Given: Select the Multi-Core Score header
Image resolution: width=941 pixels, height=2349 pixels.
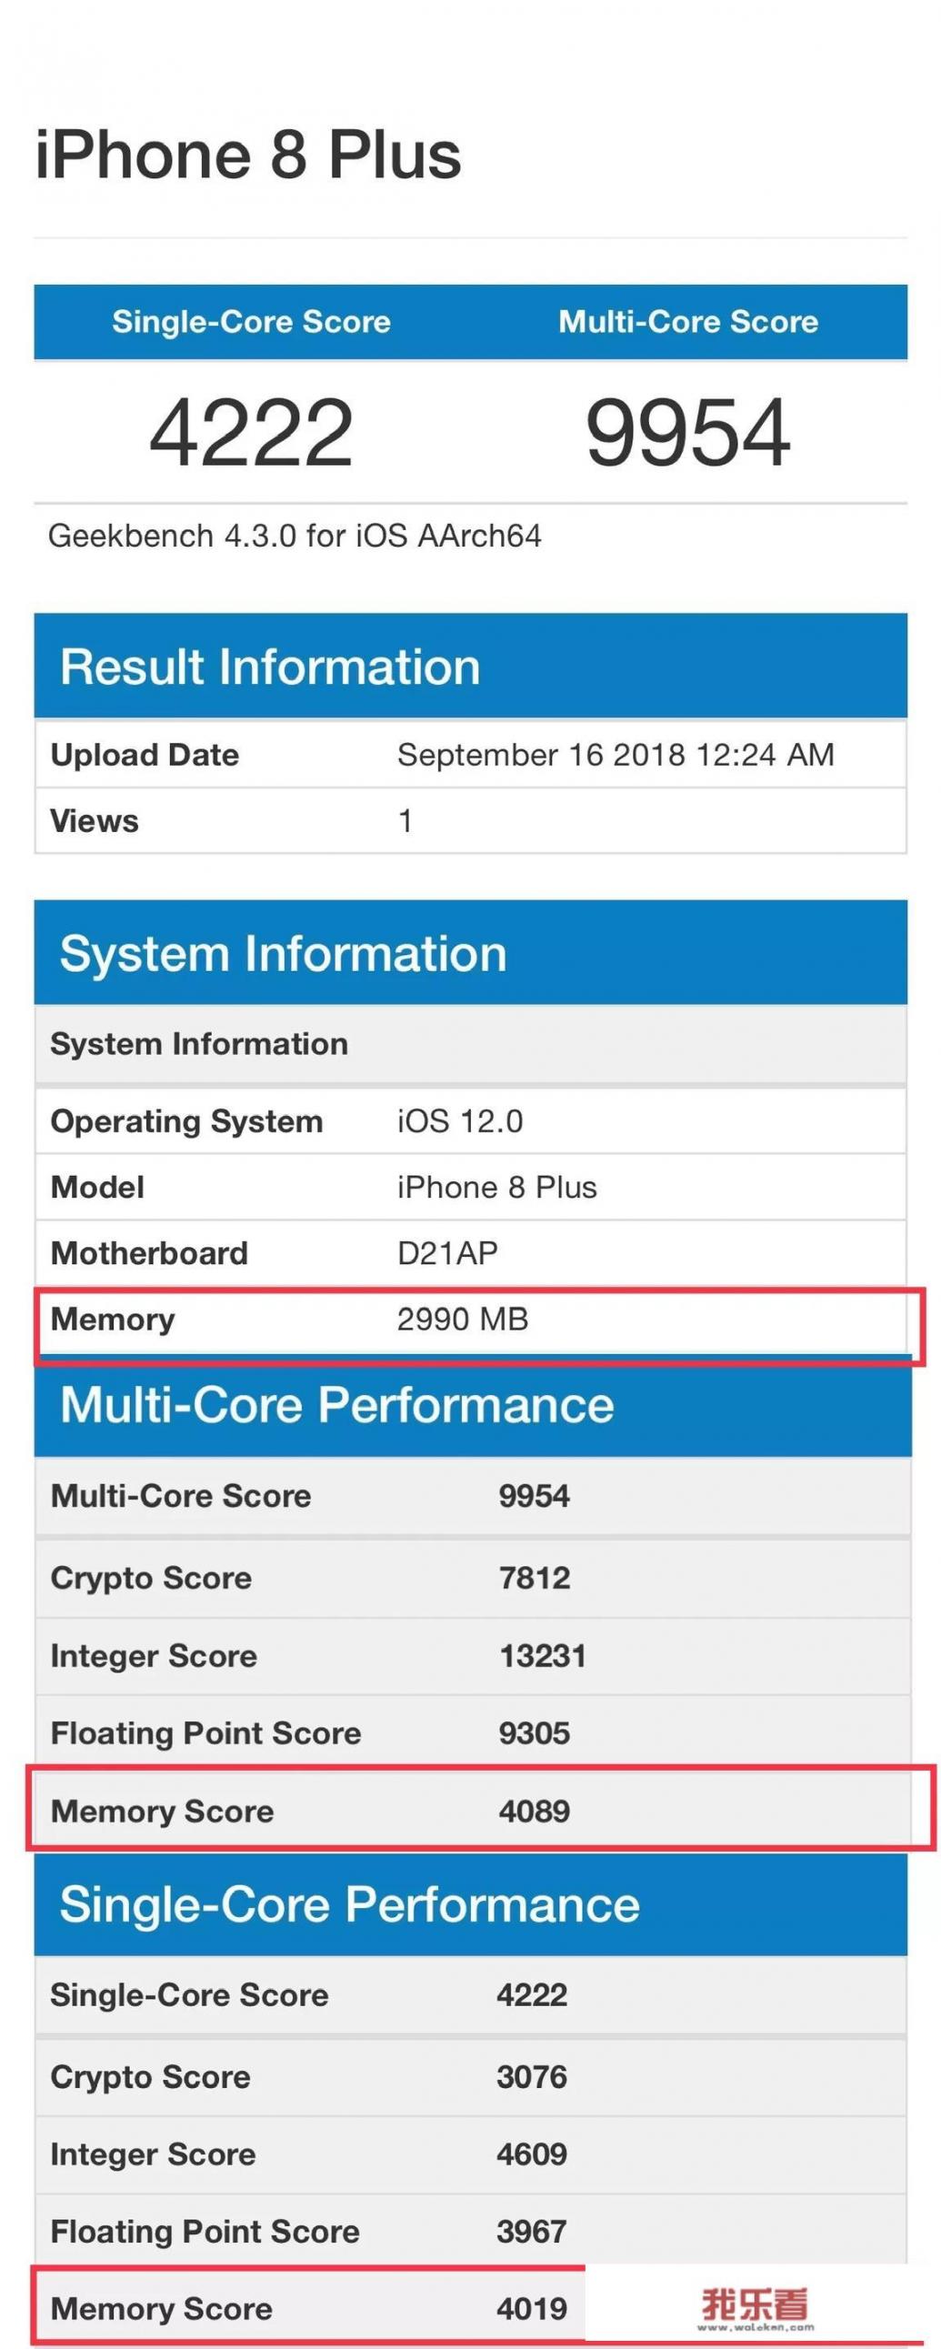Looking at the screenshot, I should coord(688,321).
